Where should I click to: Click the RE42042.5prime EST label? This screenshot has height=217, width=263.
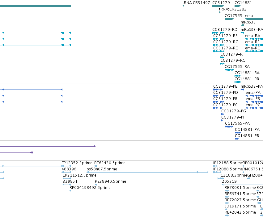coord(240,212)
